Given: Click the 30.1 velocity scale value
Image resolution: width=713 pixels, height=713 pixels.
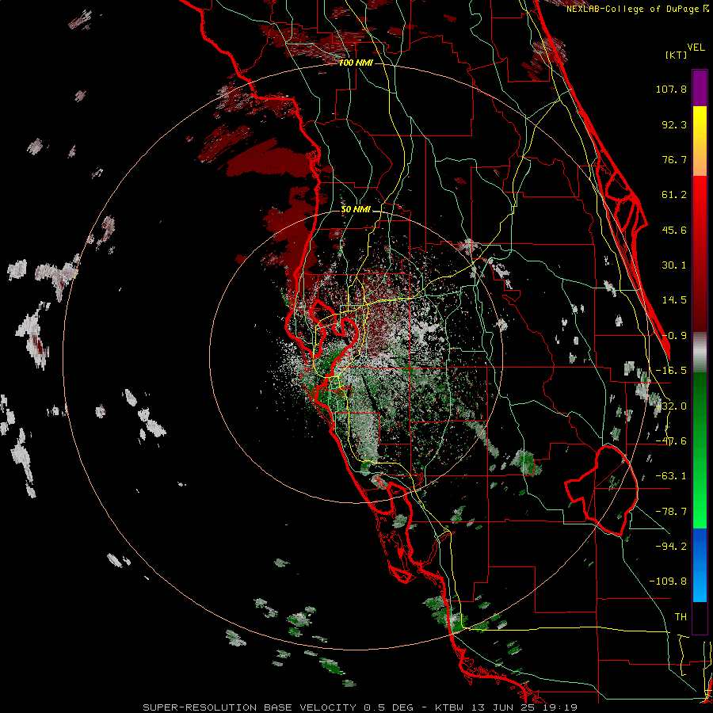Looking at the screenshot, I should point(674,265).
